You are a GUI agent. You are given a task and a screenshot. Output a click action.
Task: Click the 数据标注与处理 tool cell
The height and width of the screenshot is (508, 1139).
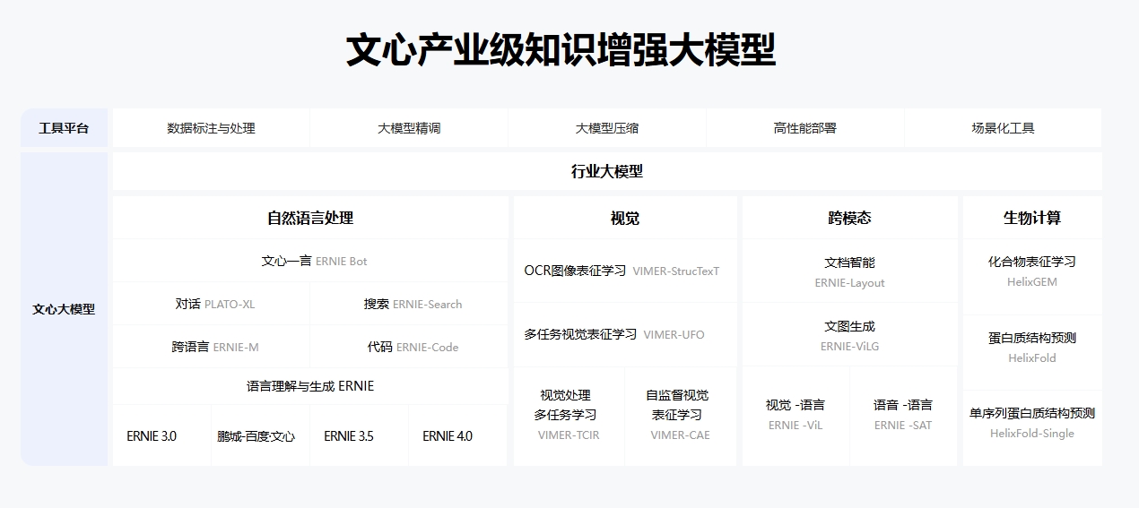pyautogui.click(x=212, y=128)
